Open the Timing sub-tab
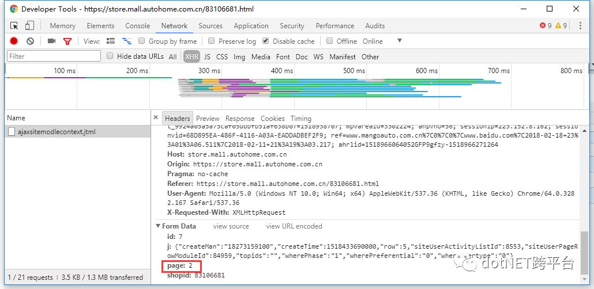The image size is (594, 289). tap(301, 119)
